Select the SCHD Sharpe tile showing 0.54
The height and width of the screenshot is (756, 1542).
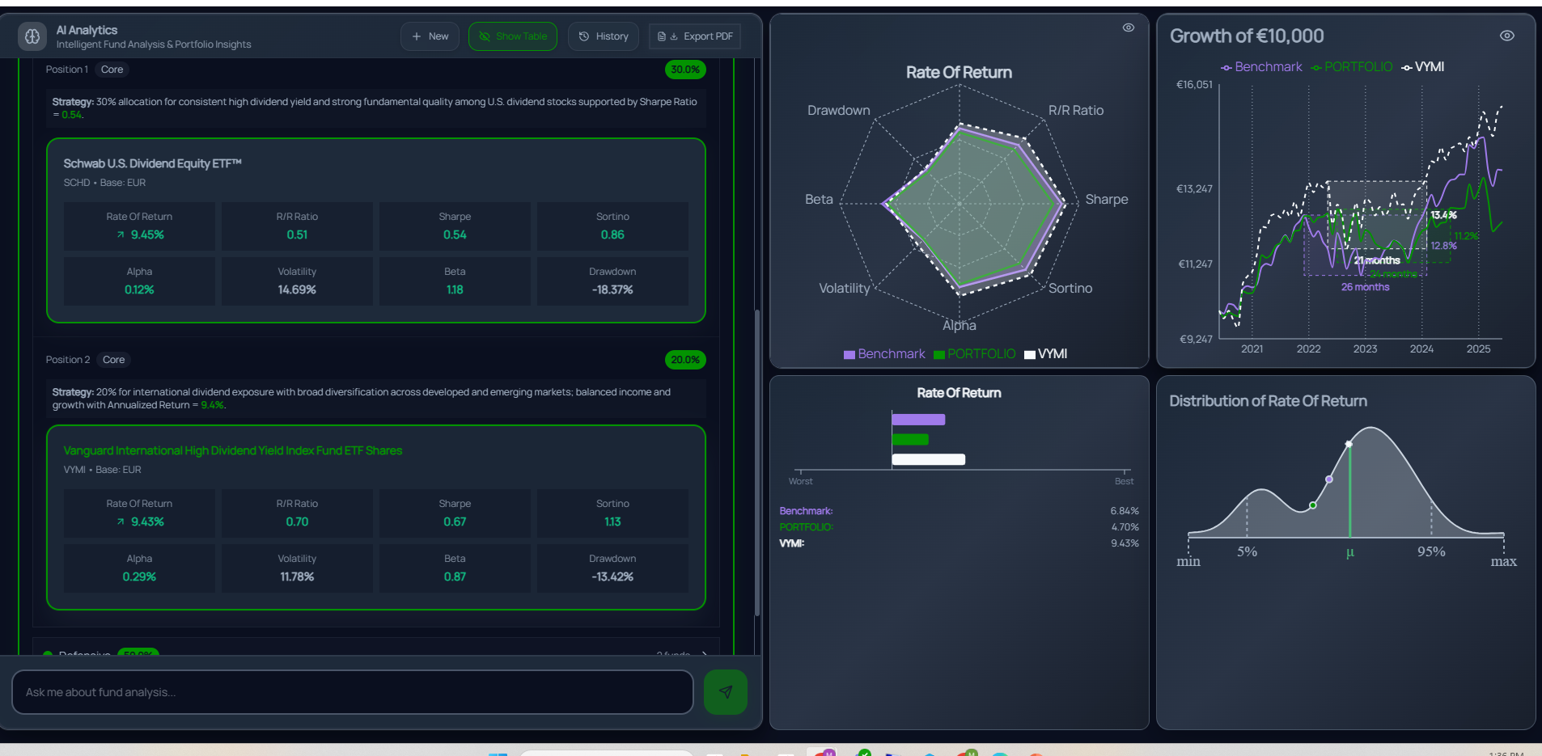[455, 226]
